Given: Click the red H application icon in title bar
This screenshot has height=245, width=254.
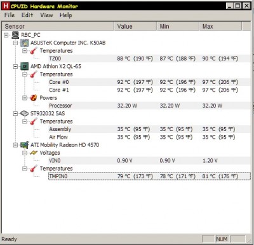Looking at the screenshot, I should click(6, 6).
